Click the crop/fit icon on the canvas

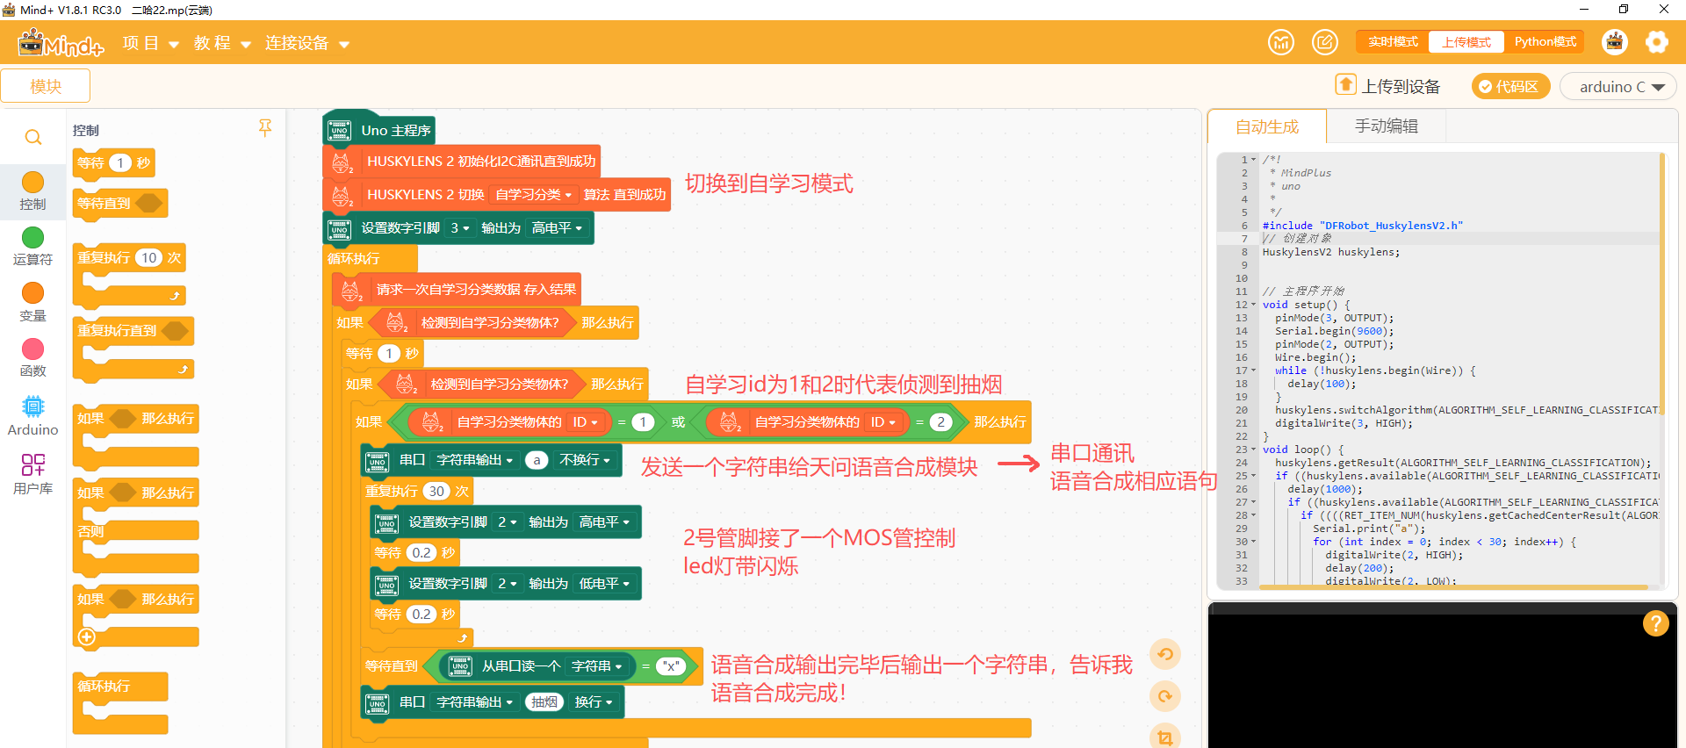coord(1165,737)
